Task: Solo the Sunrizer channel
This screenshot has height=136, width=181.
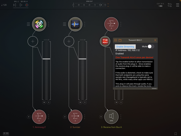Action: pyautogui.click(x=85, y=102)
